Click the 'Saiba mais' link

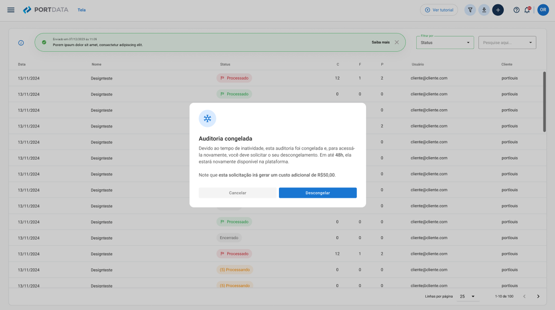pos(380,42)
